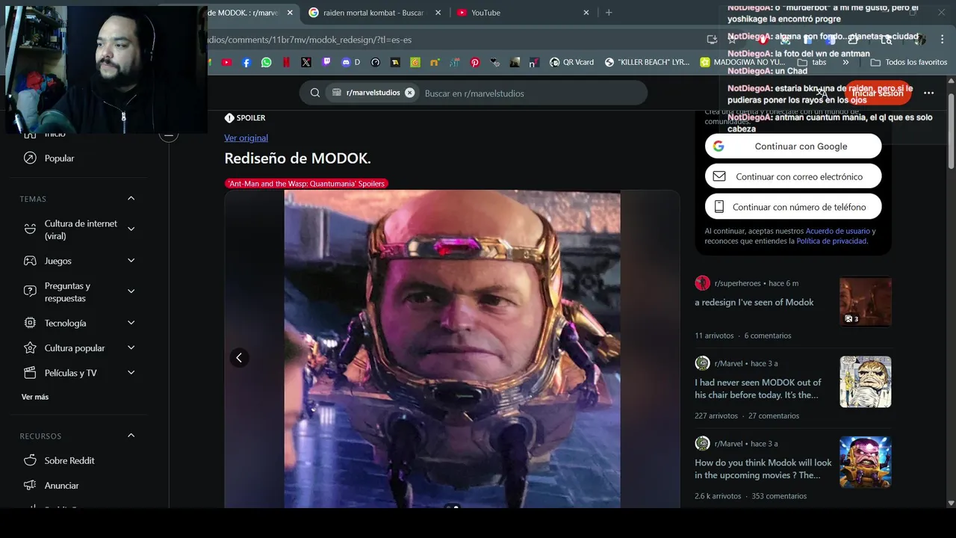Expand the Películas y TV topic

(131, 373)
